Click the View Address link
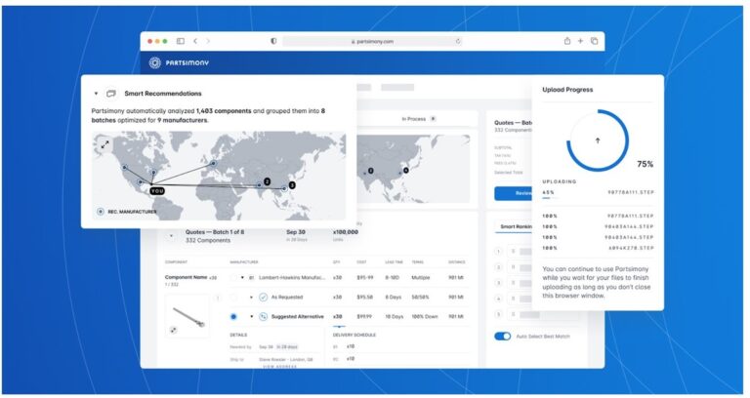Image resolution: width=750 pixels, height=398 pixels. point(280,366)
